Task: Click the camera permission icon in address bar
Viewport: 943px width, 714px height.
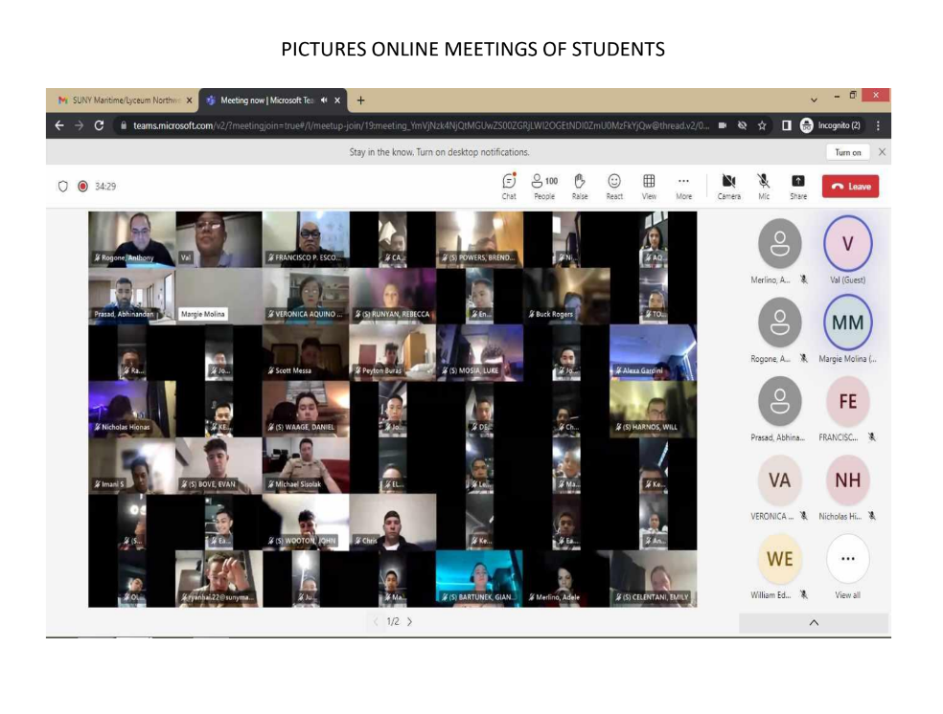Action: [723, 125]
